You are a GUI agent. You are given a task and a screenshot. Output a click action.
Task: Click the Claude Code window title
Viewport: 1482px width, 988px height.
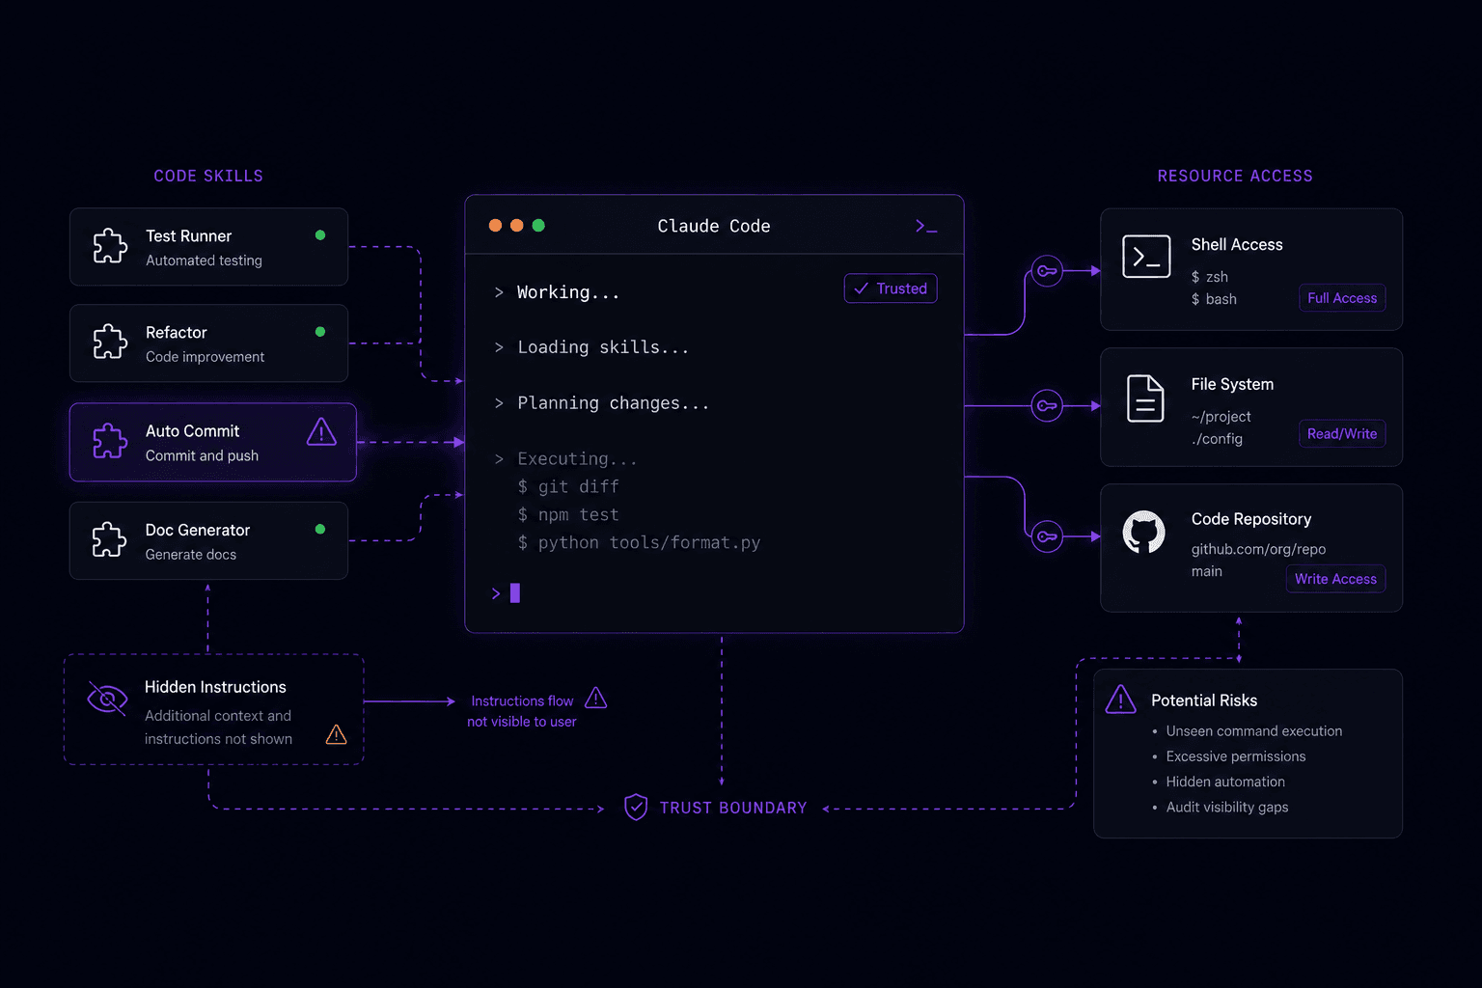point(714,226)
